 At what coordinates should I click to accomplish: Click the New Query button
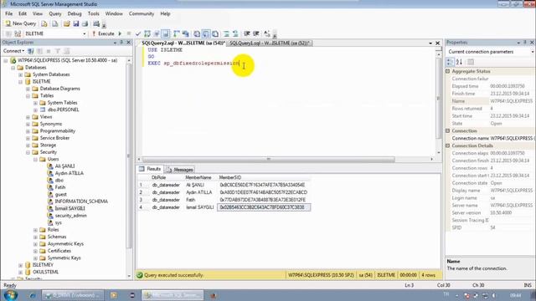click(20, 23)
